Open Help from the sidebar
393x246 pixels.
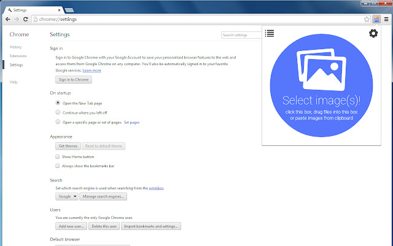(x=14, y=82)
